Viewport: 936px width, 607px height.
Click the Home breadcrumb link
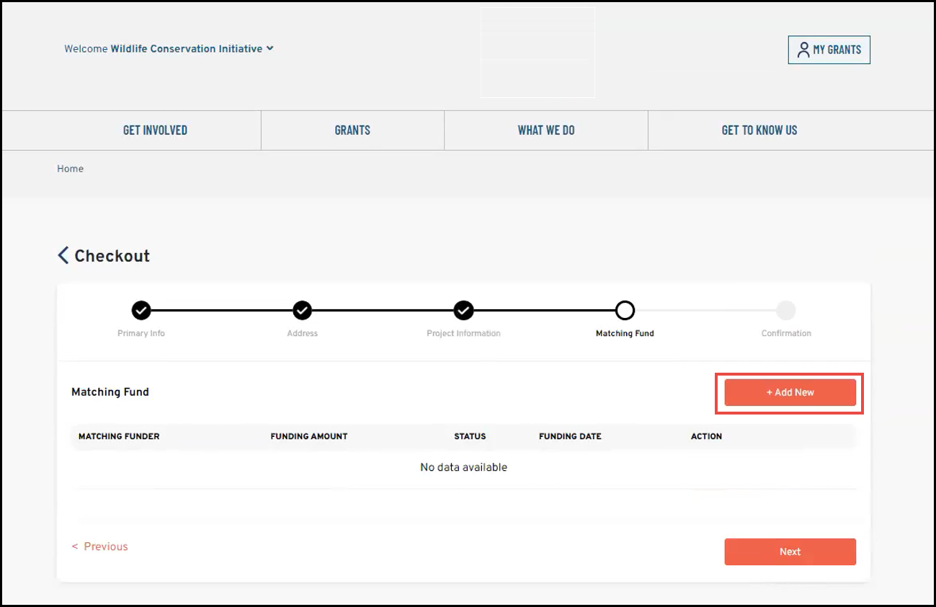71,169
